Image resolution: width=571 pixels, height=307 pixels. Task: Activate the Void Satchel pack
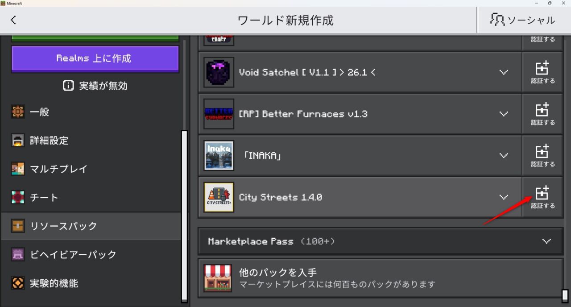543,72
